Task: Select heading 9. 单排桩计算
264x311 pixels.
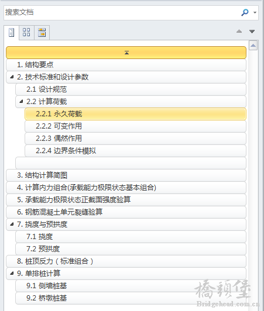Action: point(126,274)
